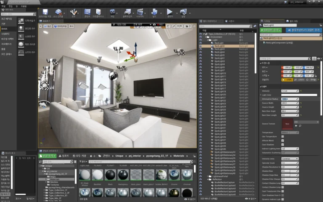Viewport: 323px width, 202px height.
Task: Toggle visibility eye for SpotLight1 row
Action: point(201,58)
